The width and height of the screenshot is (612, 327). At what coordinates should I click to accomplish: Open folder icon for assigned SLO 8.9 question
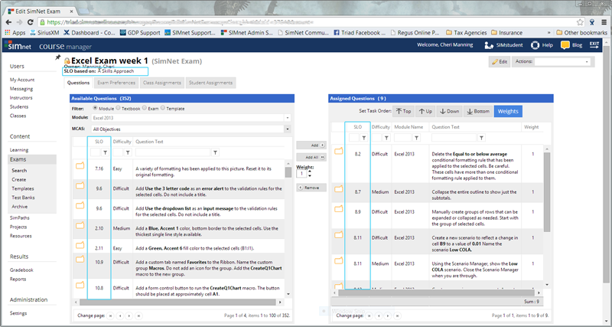(x=338, y=209)
